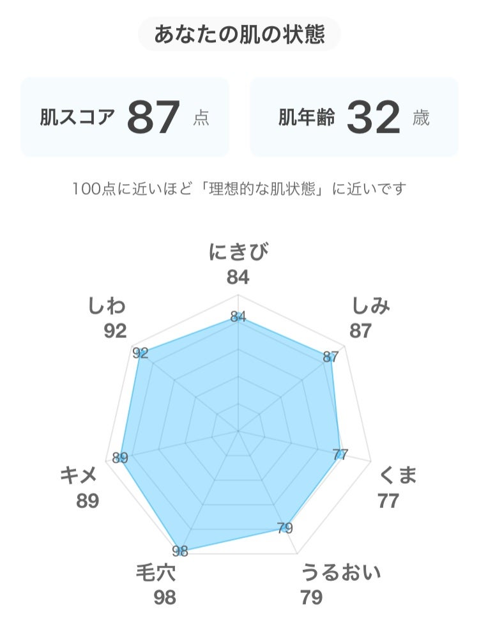Open the 肌年齢 32歳 card

[354, 118]
